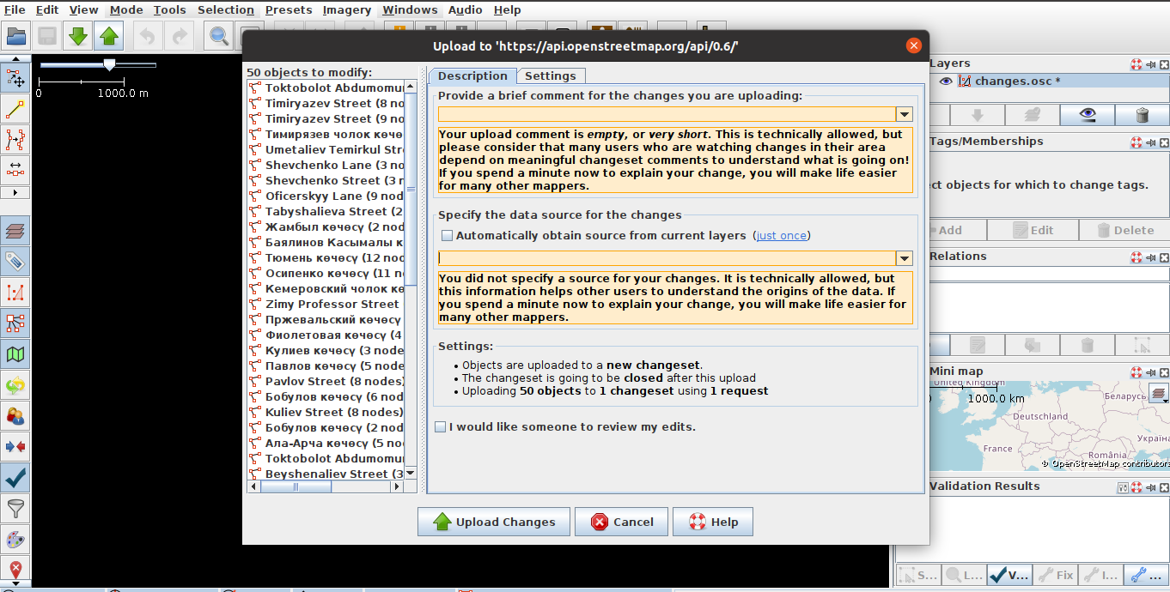Viewport: 1170px width, 592px height.
Task: Toggle the Tags/Memberships panel sidebar icon
Action: pyautogui.click(x=15, y=262)
